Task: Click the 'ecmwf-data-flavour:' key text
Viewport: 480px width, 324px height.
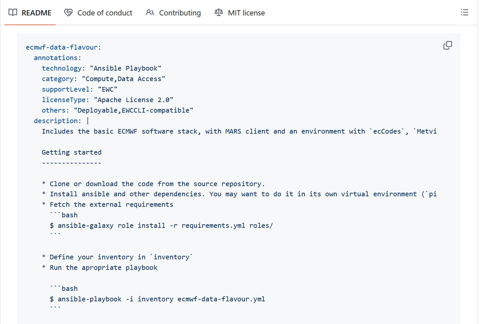Action: pos(63,47)
